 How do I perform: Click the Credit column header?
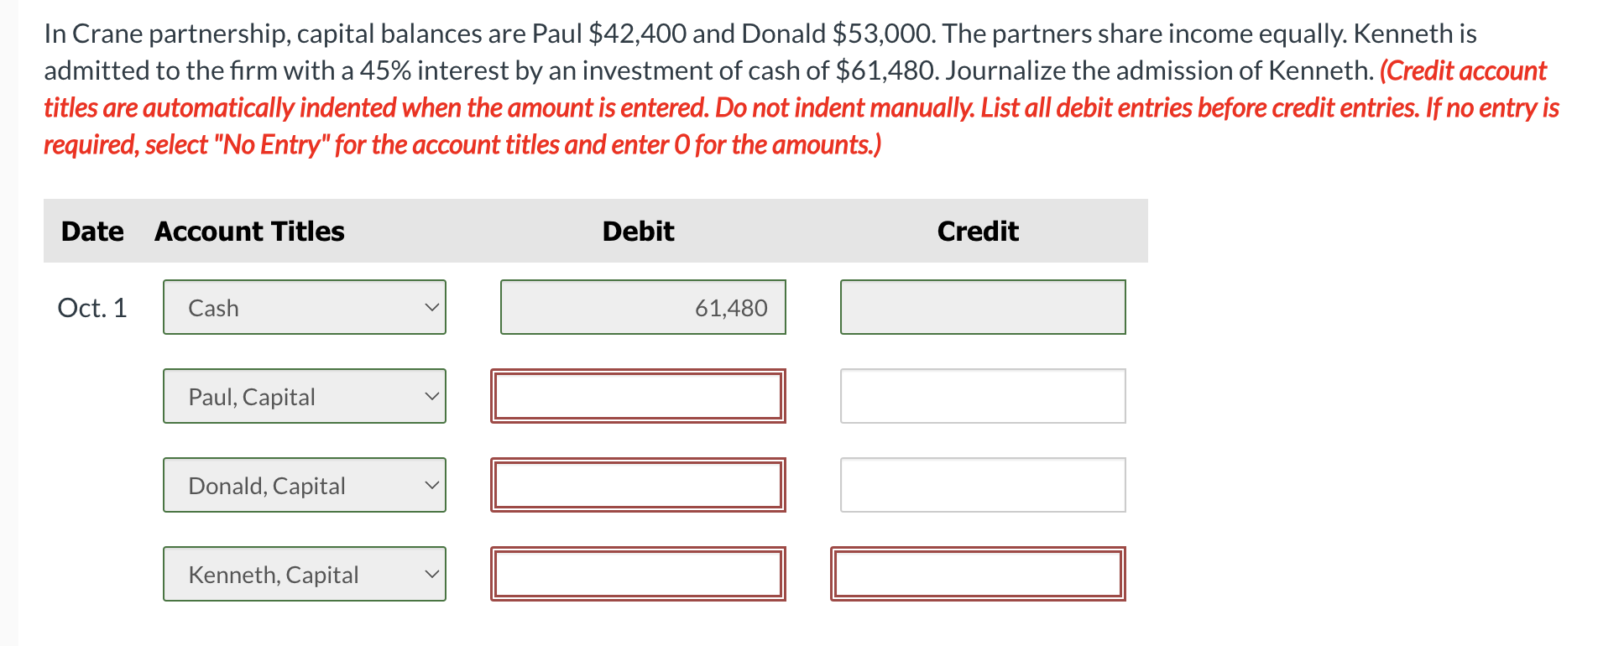pyautogui.click(x=977, y=231)
